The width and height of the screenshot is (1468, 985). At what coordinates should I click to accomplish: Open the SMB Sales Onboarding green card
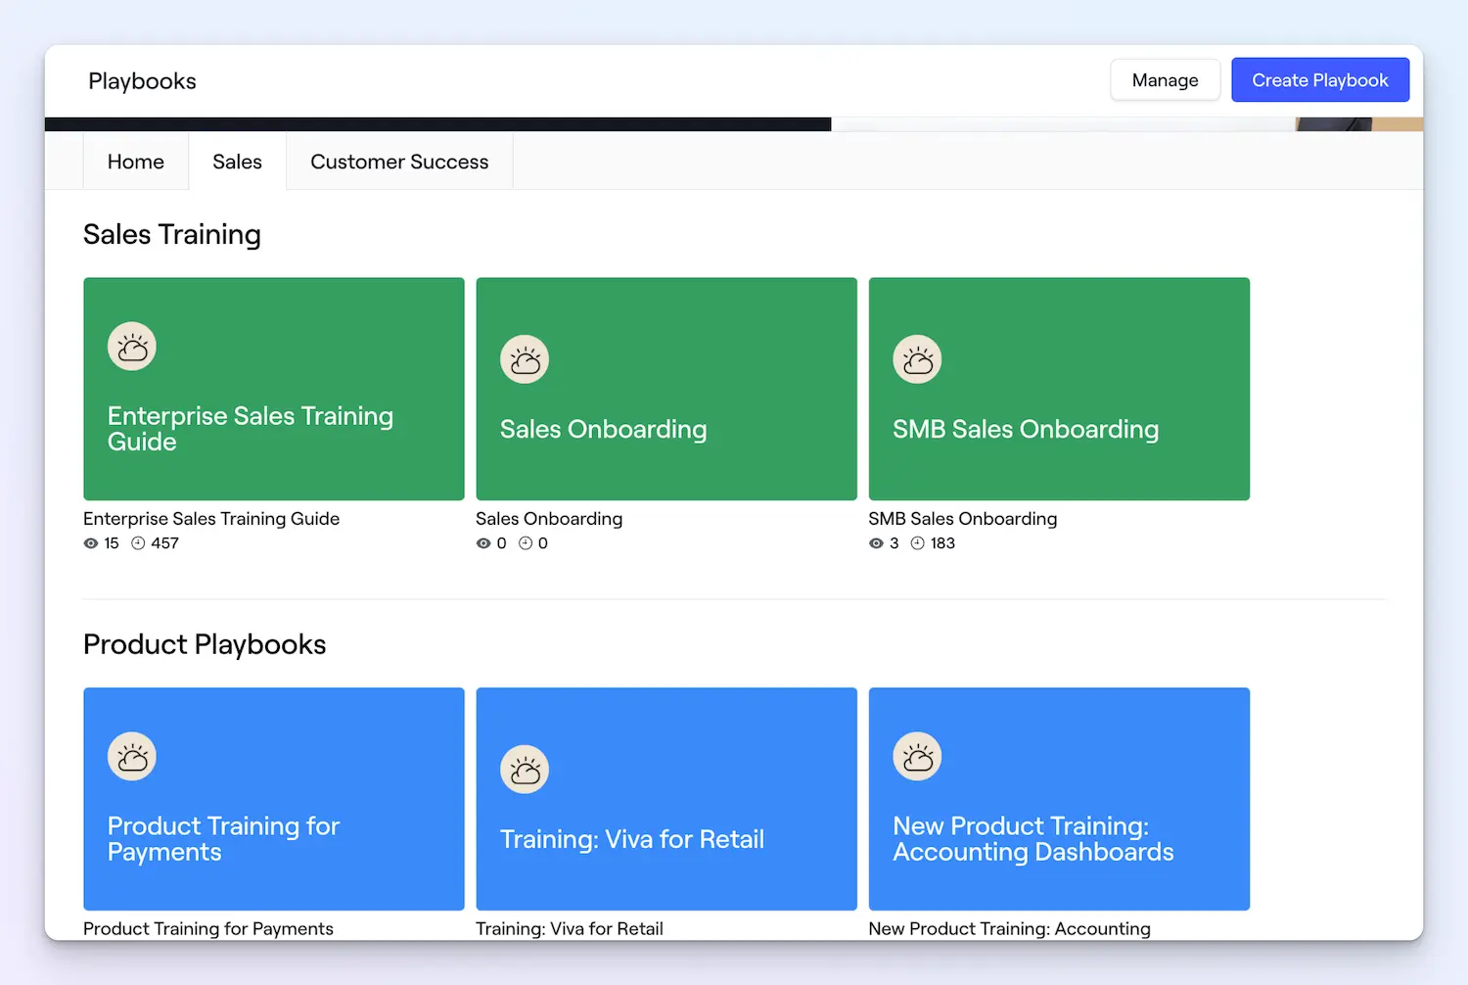[x=1059, y=389]
